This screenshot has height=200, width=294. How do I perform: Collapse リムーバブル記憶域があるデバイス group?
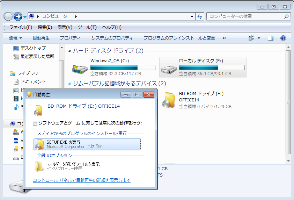[69, 84]
